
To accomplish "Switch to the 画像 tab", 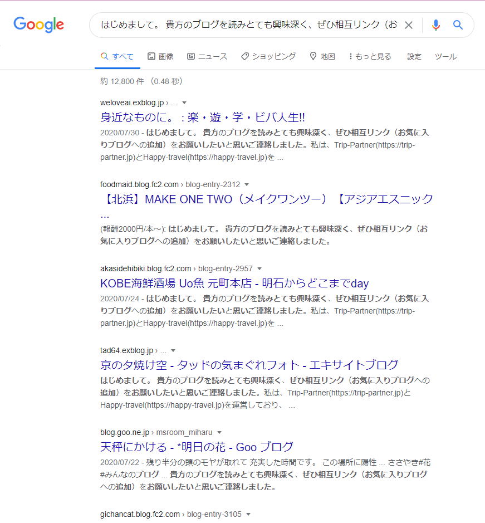I will click(x=160, y=56).
